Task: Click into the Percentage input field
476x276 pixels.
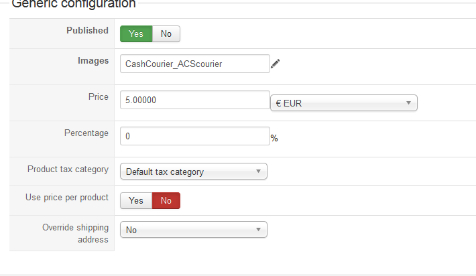Action: point(195,136)
